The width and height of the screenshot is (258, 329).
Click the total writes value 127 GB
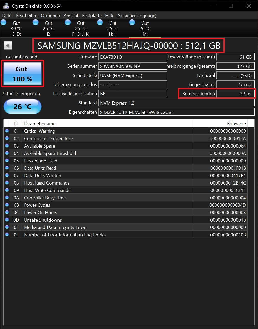236,66
